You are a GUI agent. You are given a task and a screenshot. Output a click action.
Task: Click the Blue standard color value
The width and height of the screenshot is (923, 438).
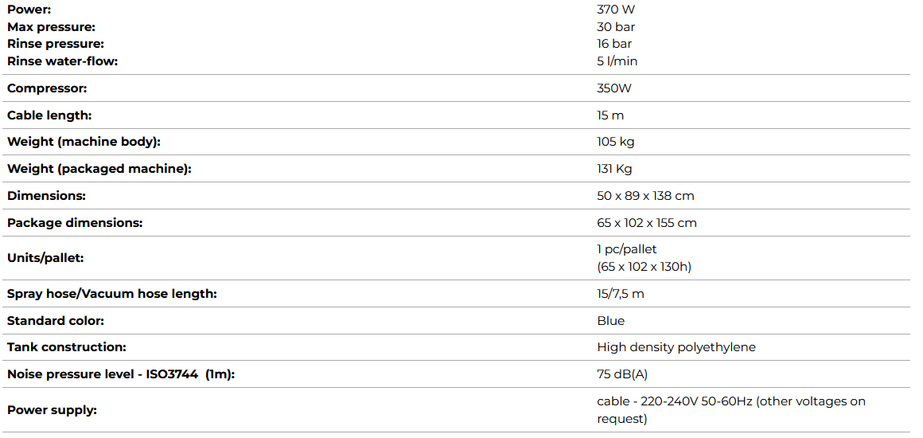pos(610,321)
